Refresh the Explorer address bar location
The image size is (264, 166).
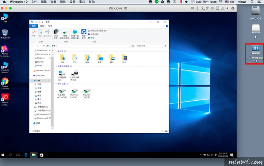(x=133, y=46)
